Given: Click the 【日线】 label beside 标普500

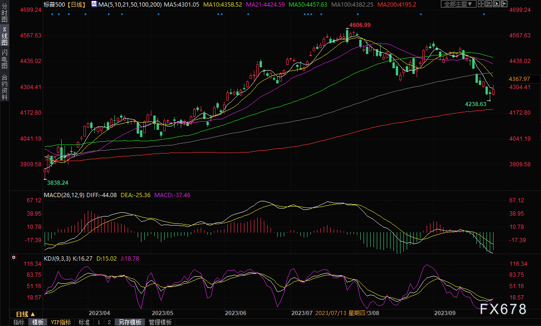Looking at the screenshot, I should (x=75, y=4).
